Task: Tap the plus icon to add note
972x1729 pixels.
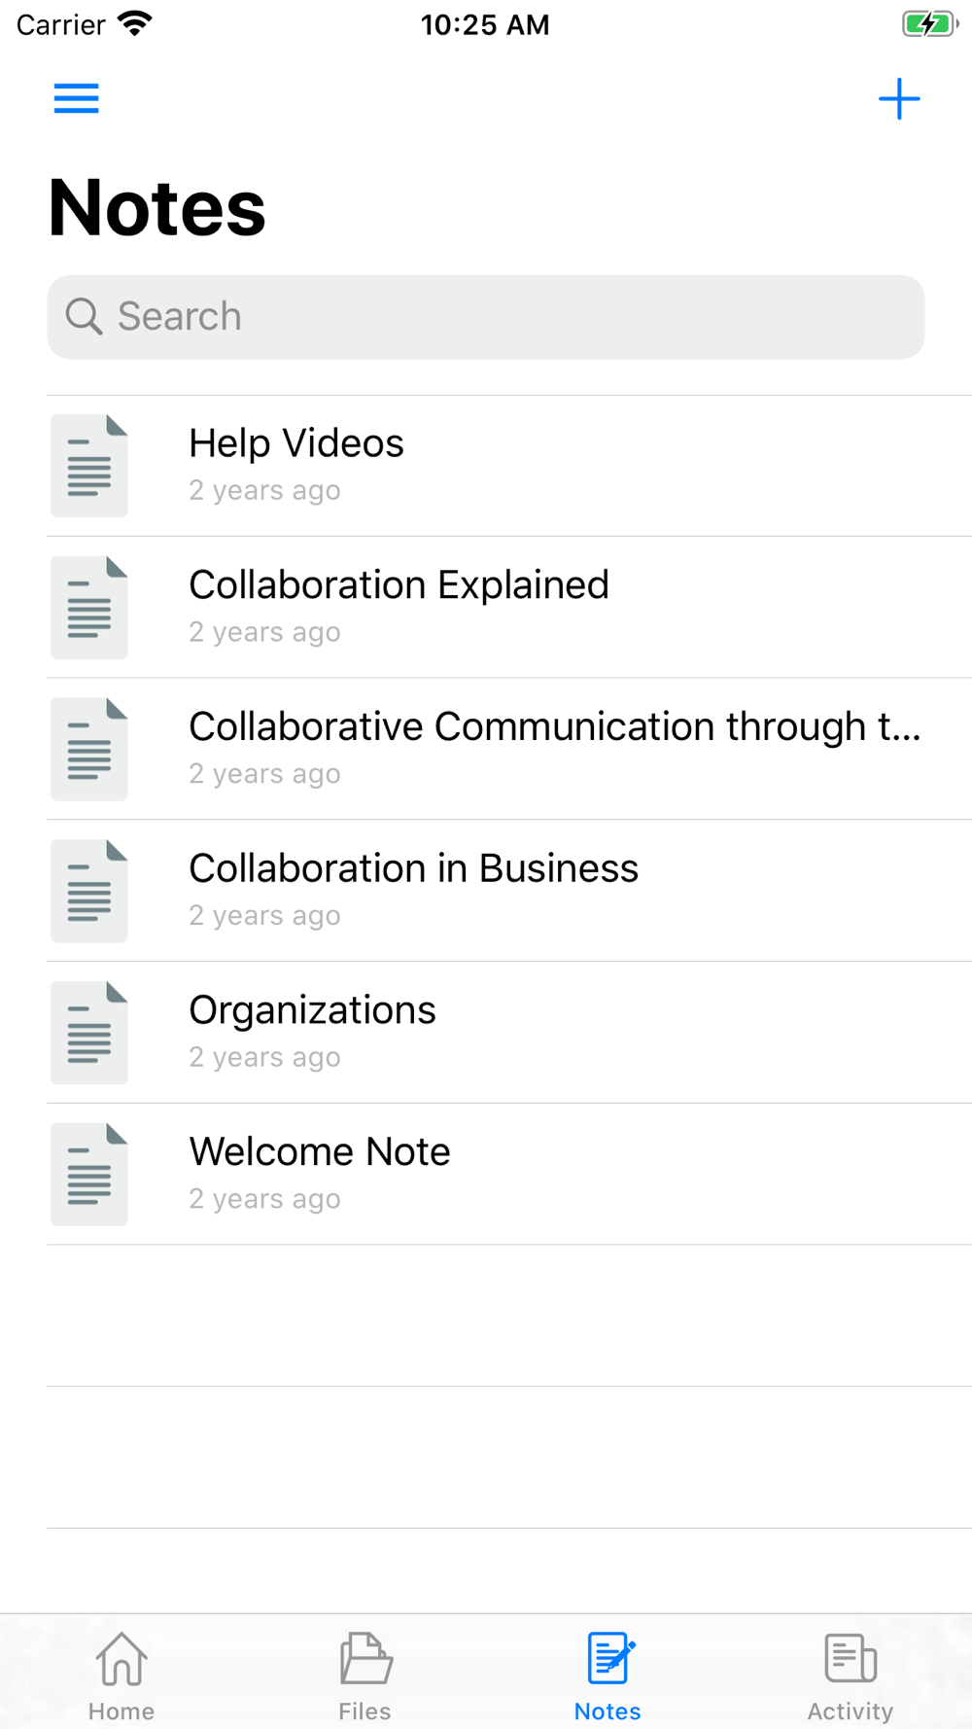Action: (x=899, y=99)
